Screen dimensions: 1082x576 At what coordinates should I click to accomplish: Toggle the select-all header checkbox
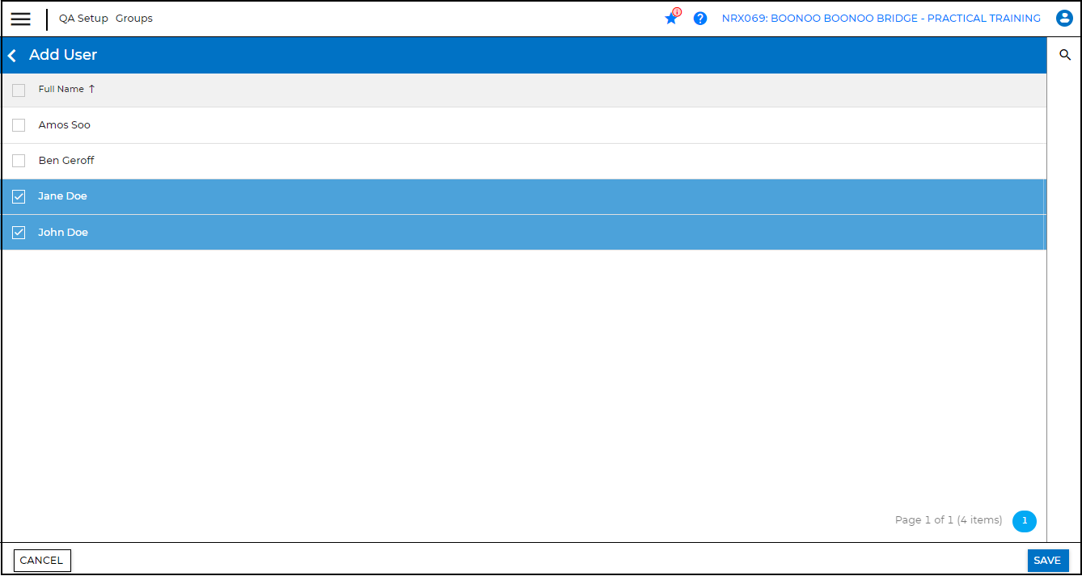pyautogui.click(x=19, y=90)
